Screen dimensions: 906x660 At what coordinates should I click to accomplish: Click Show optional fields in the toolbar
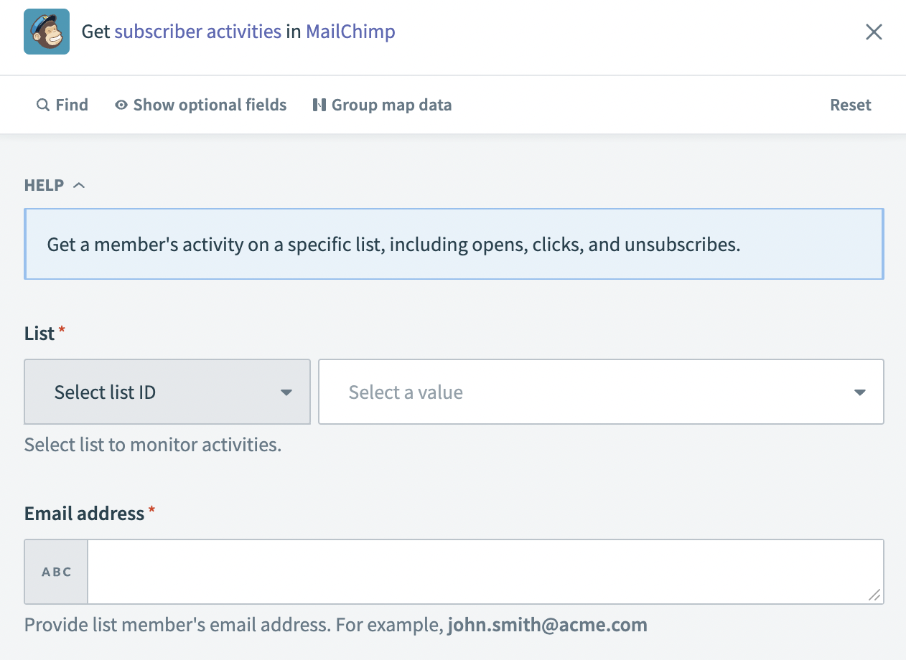pos(209,105)
